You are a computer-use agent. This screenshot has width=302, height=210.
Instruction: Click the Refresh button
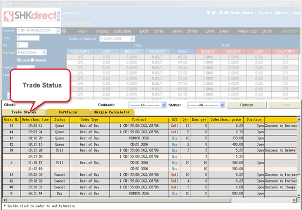(x=246, y=105)
